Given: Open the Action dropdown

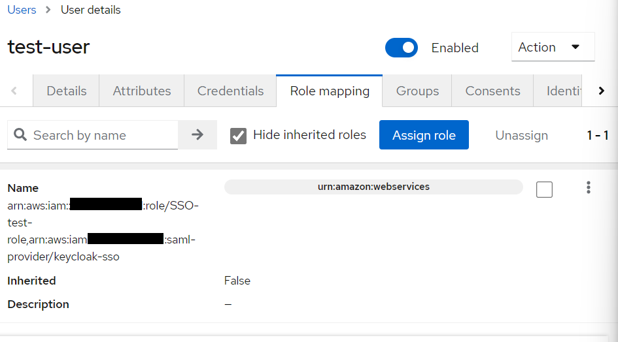Looking at the screenshot, I should point(553,47).
